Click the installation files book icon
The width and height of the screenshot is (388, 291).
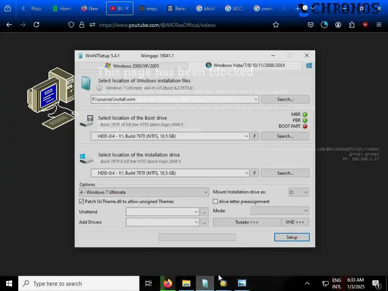tap(86, 83)
